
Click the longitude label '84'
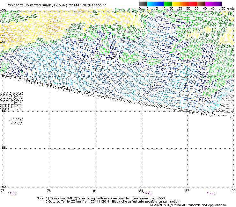[x=141, y=191]
